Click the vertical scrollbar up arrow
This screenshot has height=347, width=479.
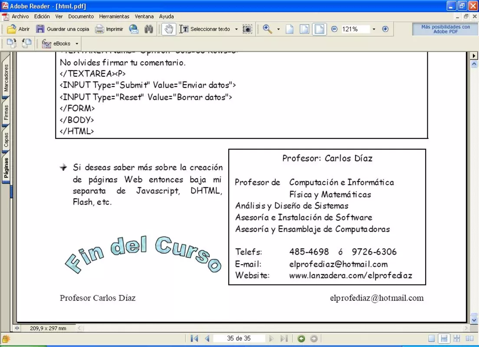[474, 64]
